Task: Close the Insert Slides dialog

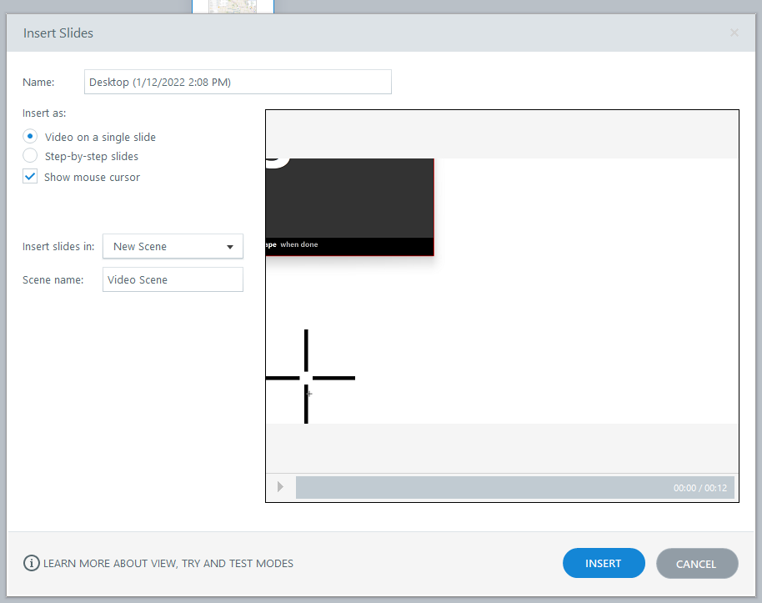Action: point(734,33)
